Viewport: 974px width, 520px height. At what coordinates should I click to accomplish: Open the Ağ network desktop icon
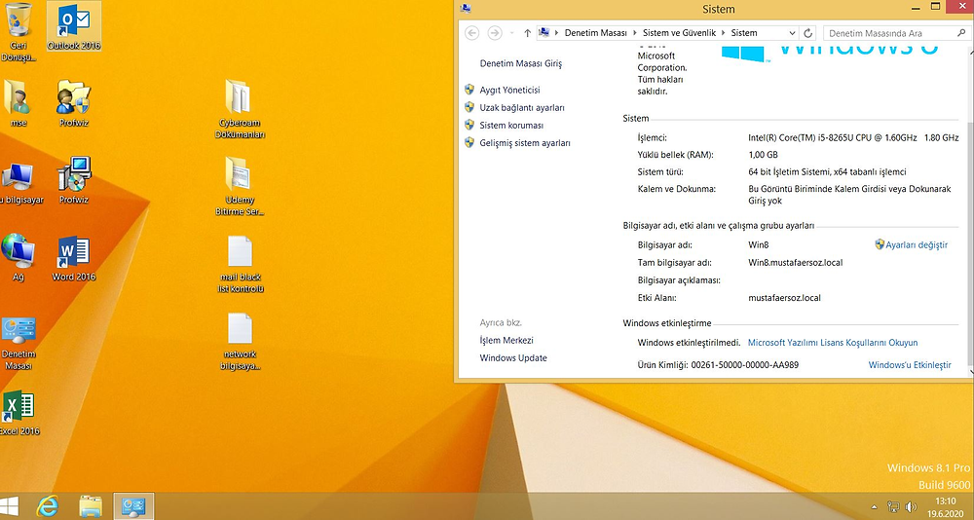click(x=18, y=258)
